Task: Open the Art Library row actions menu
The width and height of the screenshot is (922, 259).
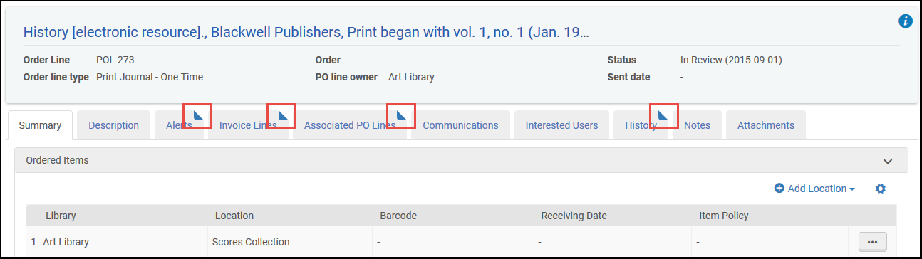Action: [872, 242]
